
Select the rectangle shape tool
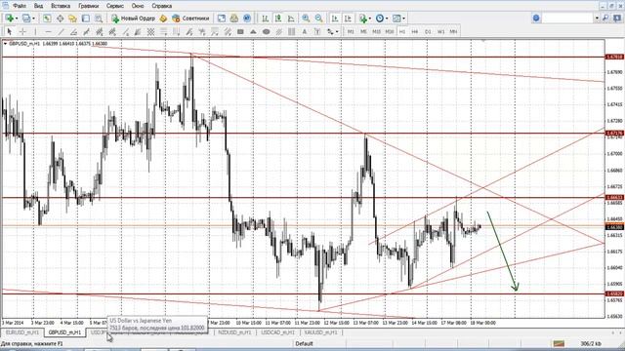coord(240,31)
